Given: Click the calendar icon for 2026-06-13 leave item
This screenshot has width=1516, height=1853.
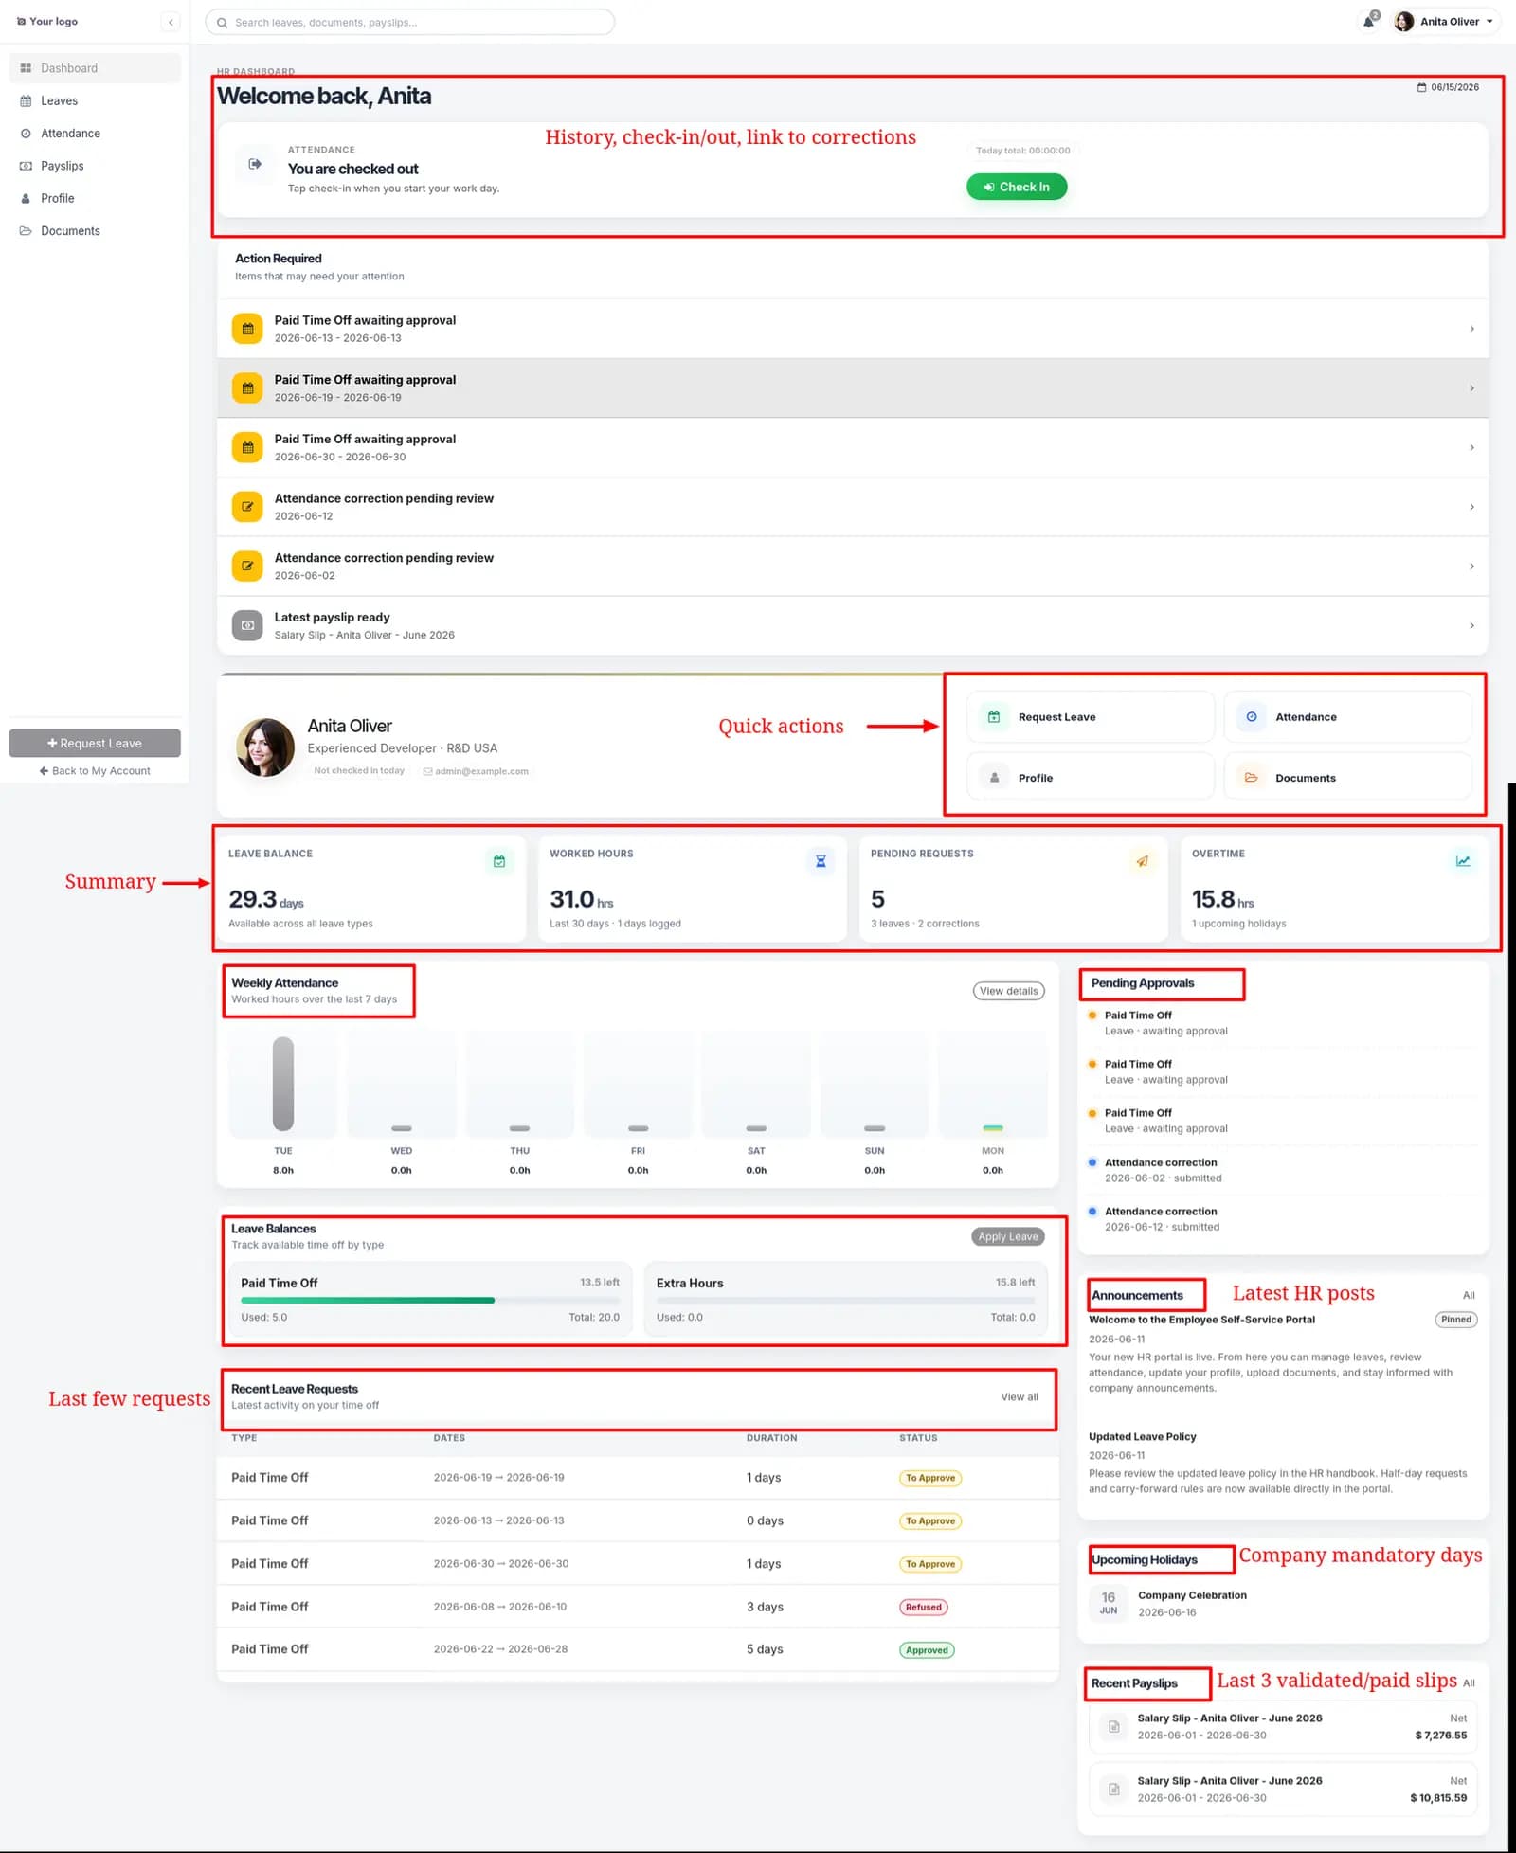Looking at the screenshot, I should coord(247,329).
